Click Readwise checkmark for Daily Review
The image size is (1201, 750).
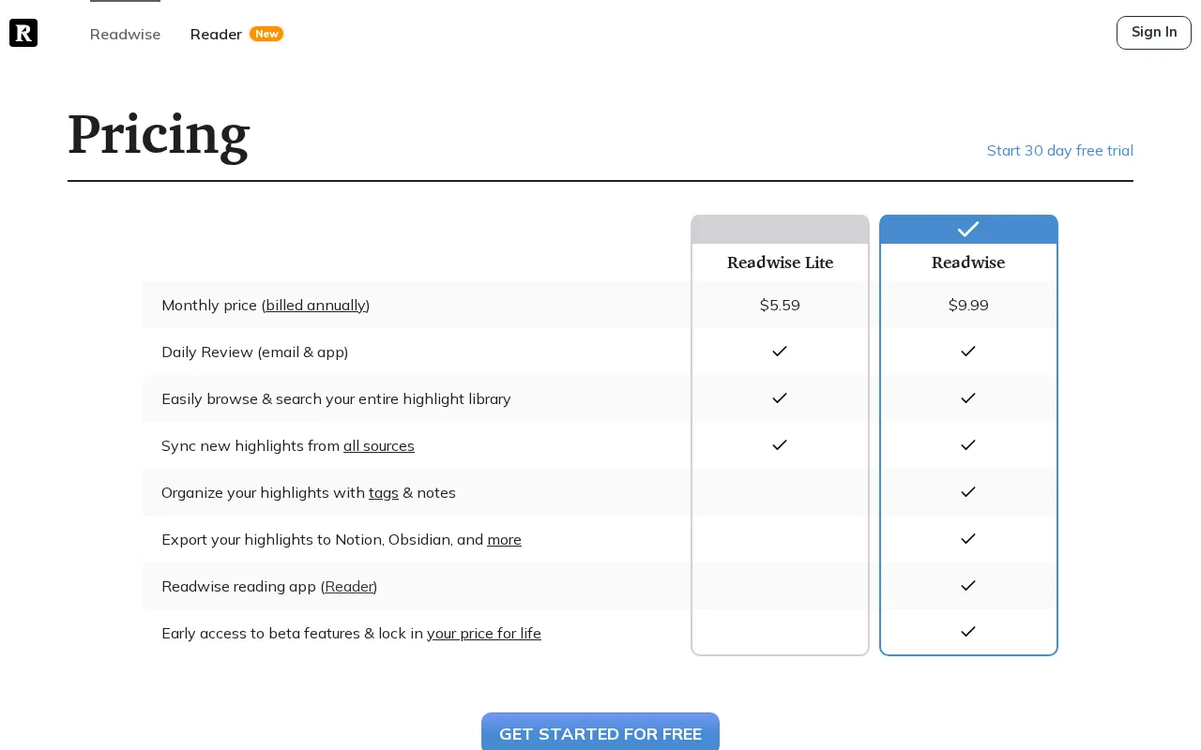pyautogui.click(x=968, y=352)
